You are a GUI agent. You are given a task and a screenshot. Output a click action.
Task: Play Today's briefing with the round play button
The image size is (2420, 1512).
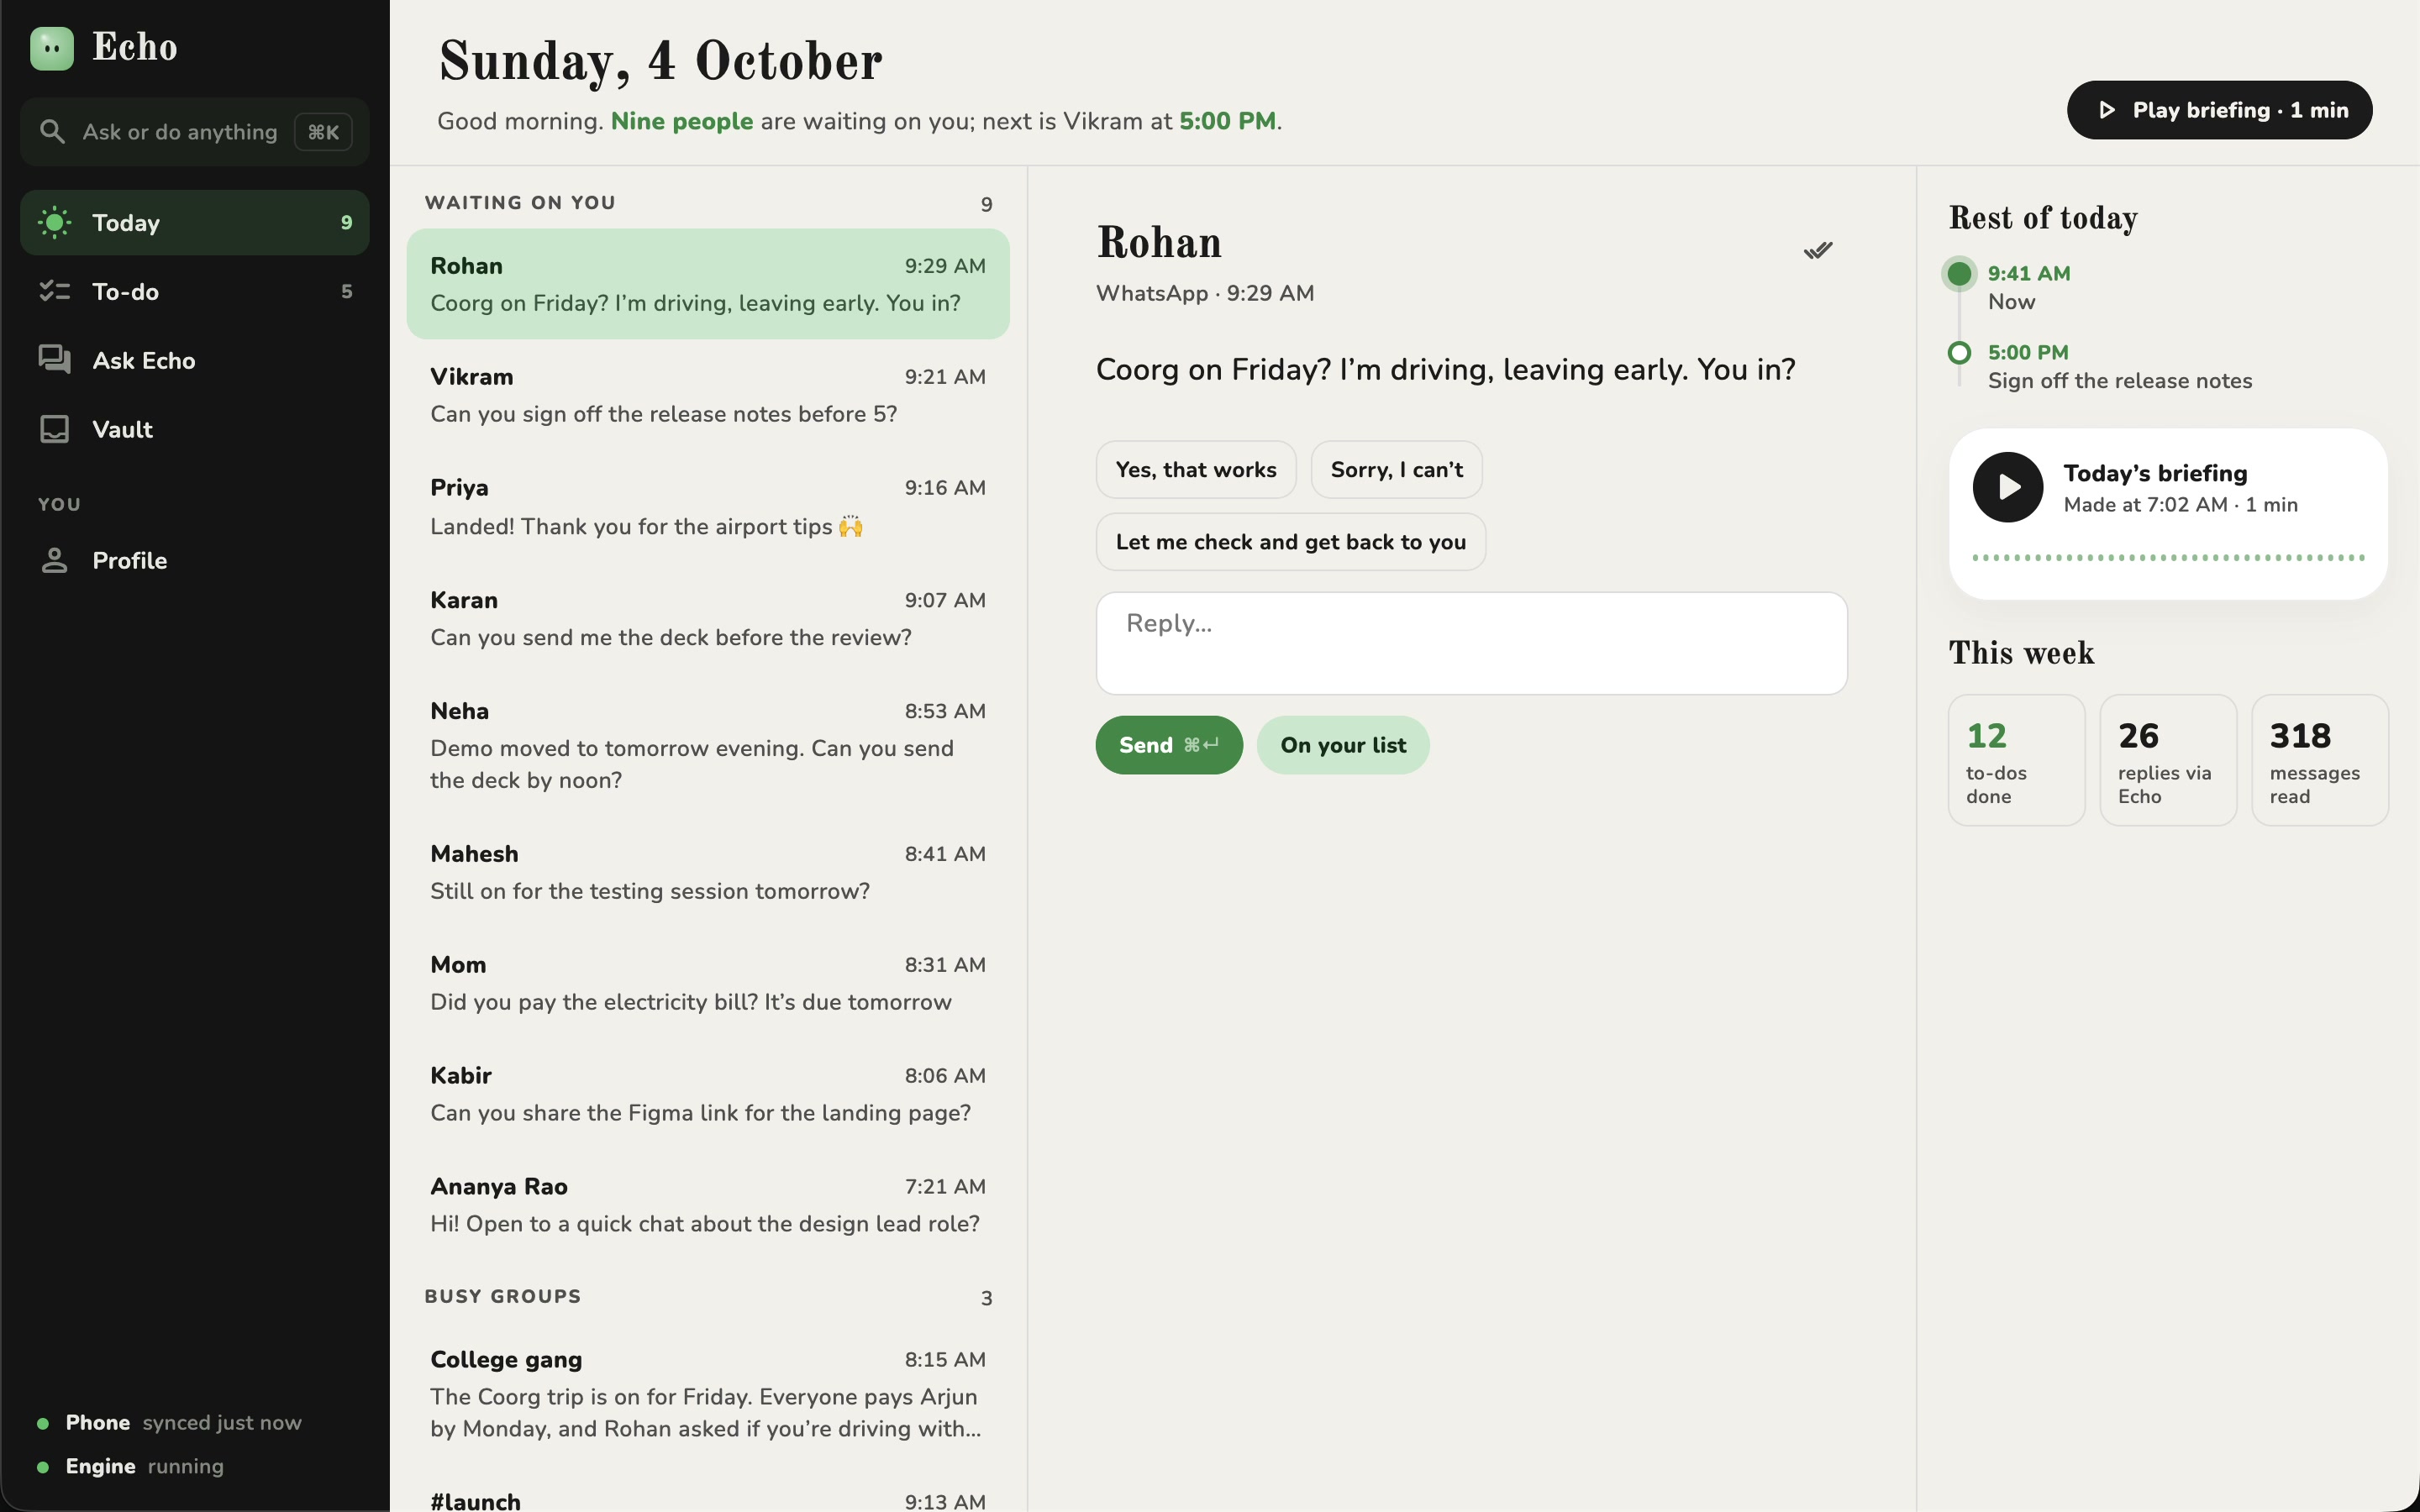(x=2007, y=487)
